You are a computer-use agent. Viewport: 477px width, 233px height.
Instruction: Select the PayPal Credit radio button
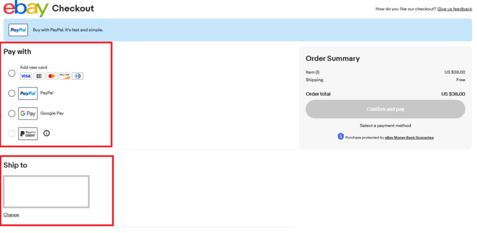coord(12,134)
